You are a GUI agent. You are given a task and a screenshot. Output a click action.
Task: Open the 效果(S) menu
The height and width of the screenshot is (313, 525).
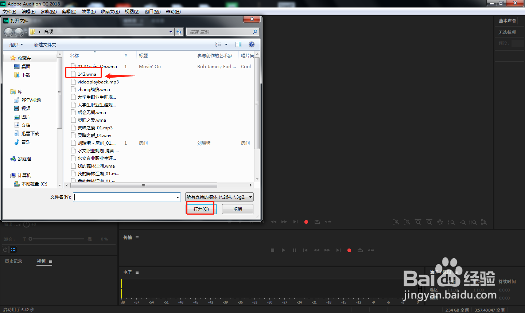pos(89,12)
